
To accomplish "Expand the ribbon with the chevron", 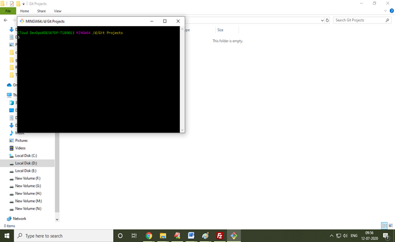I will [x=384, y=10].
